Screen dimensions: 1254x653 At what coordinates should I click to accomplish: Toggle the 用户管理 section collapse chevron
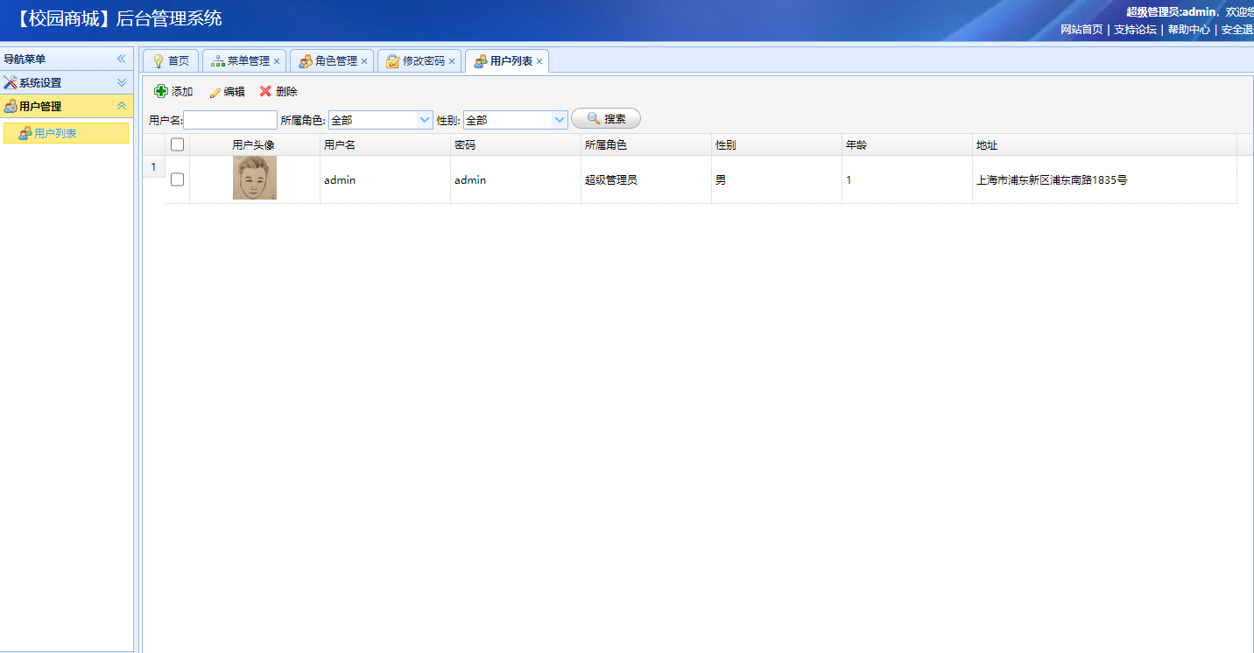tap(122, 106)
